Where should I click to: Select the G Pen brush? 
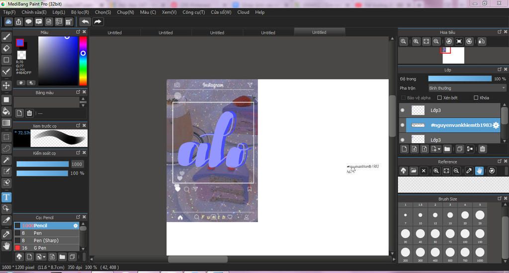pos(47,248)
